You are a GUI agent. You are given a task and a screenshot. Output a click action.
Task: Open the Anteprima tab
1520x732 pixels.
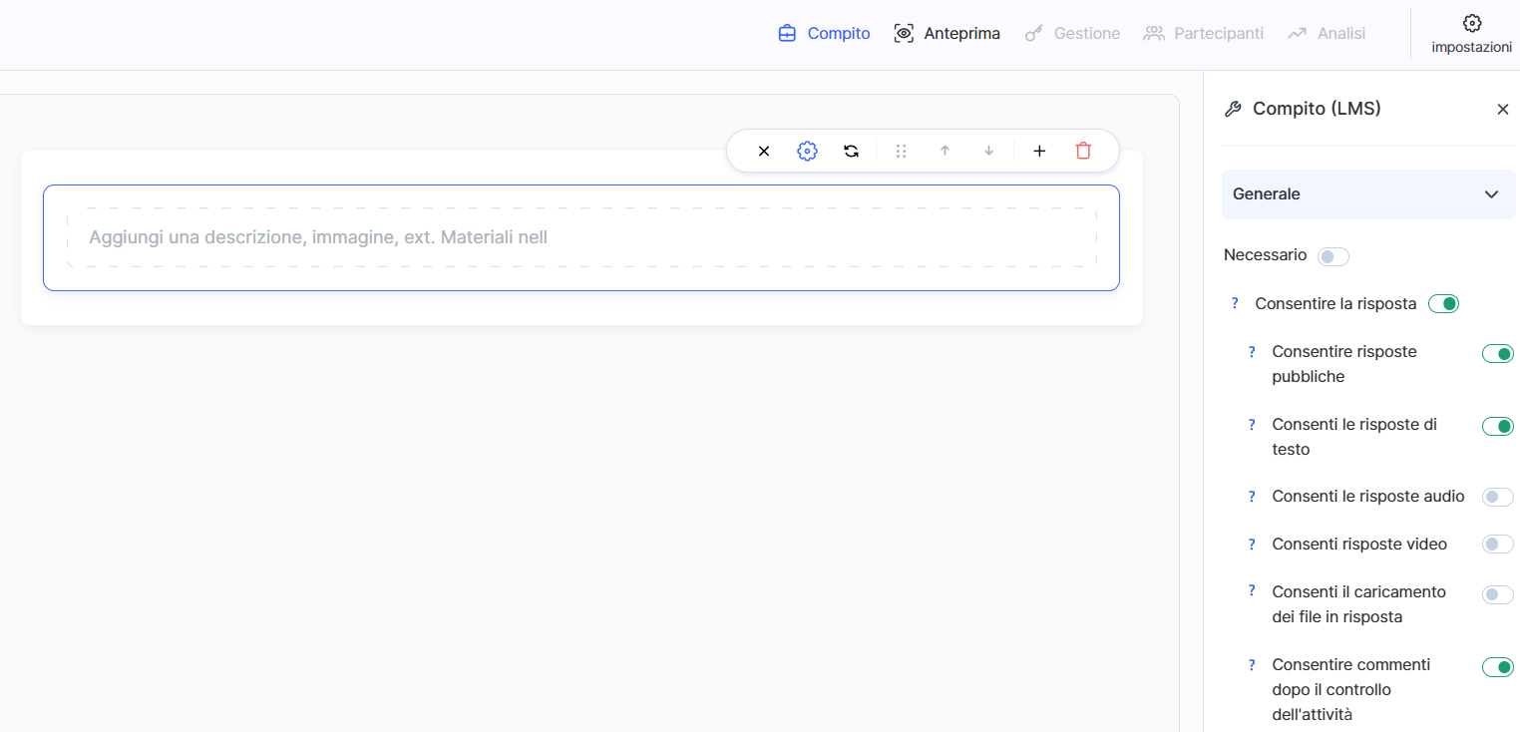tap(947, 34)
